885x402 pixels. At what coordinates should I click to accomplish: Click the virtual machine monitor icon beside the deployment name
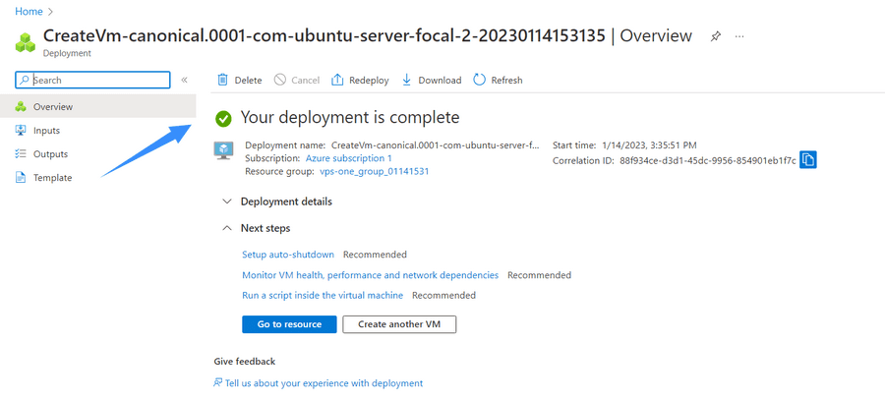tap(223, 150)
